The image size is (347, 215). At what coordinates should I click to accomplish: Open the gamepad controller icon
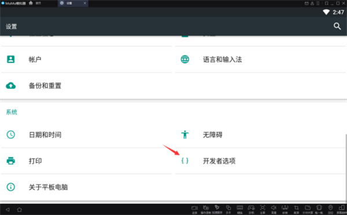(251, 207)
